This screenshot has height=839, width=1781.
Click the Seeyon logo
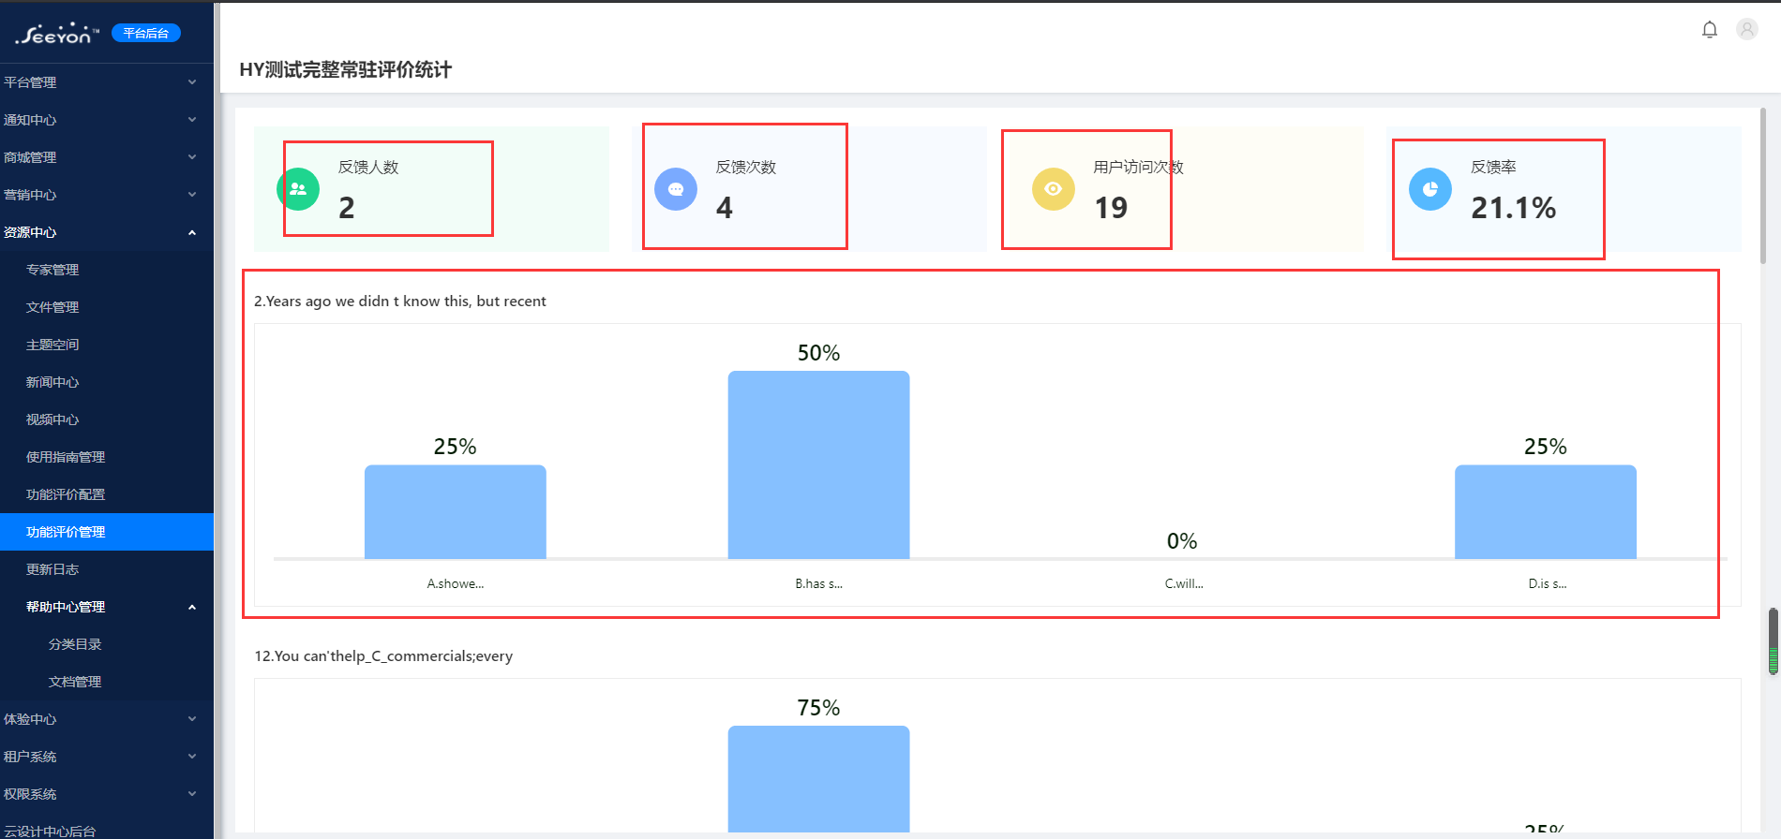point(57,34)
